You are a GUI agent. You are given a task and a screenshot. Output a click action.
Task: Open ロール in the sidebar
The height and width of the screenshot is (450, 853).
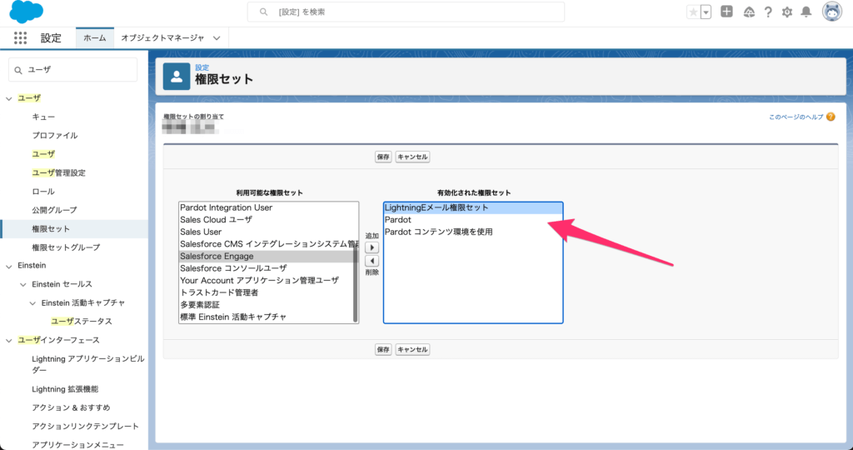[43, 191]
